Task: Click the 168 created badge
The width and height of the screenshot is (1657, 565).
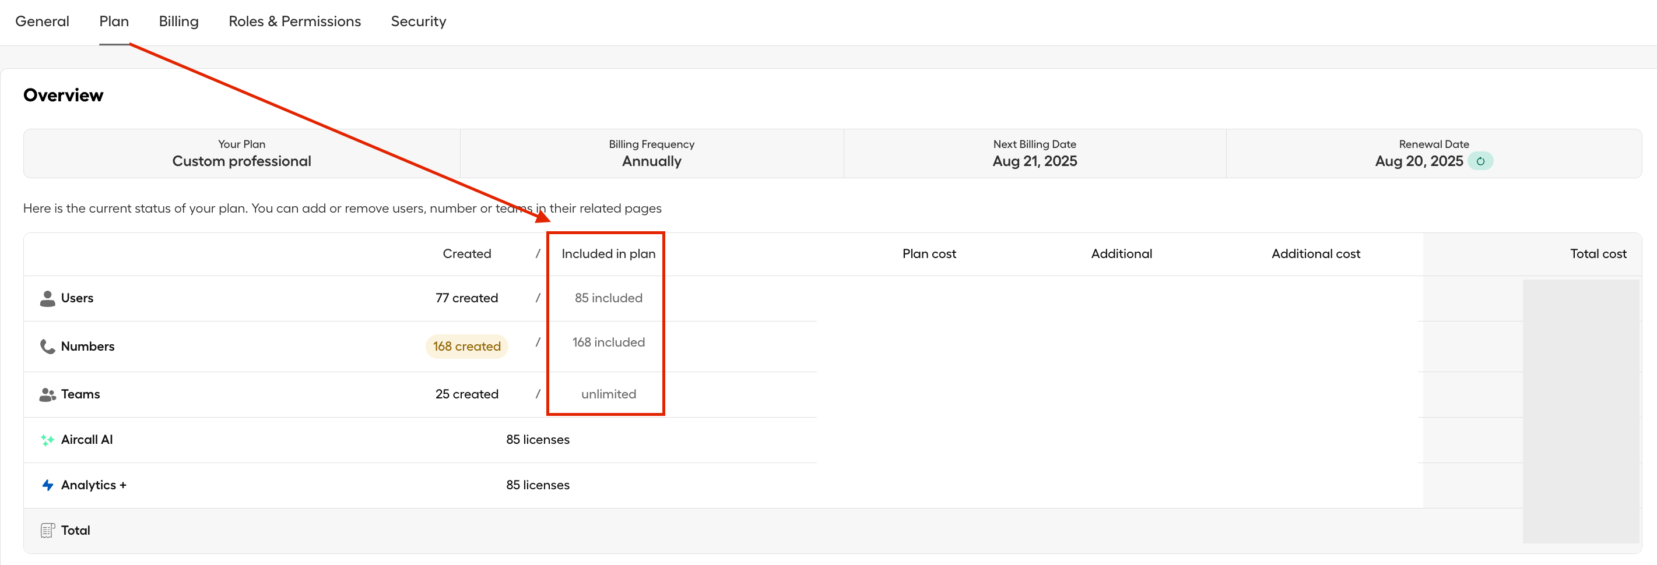Action: [466, 347]
